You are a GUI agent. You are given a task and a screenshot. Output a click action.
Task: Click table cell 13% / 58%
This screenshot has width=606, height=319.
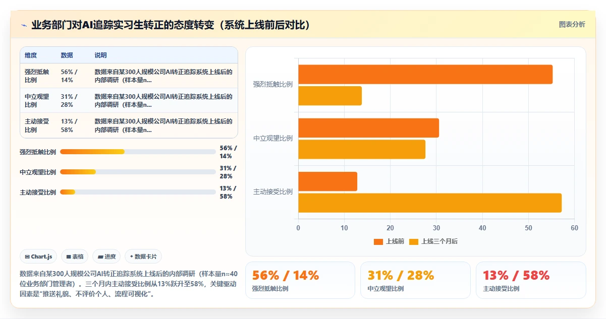click(69, 125)
